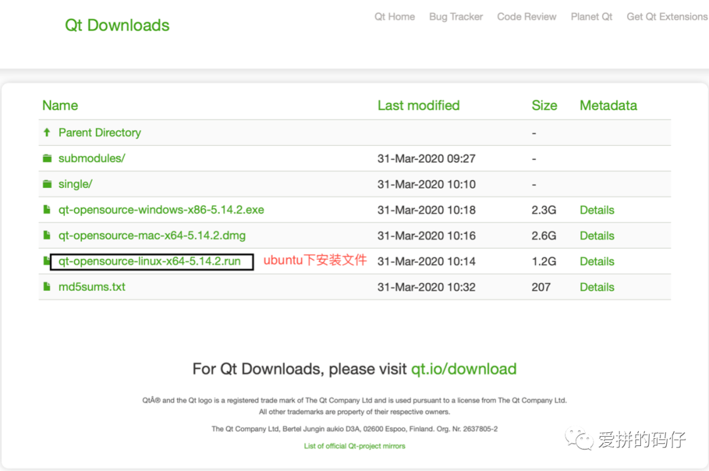
Task: Click the Name column header
Action: pos(60,105)
